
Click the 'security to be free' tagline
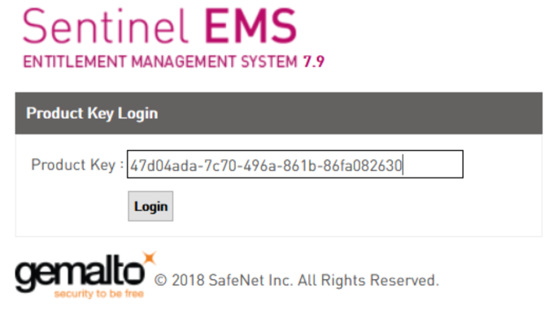[x=99, y=294]
